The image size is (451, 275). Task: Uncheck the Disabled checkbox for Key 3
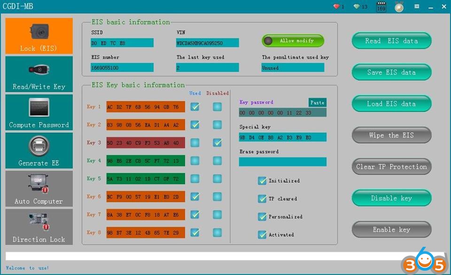tap(217, 142)
